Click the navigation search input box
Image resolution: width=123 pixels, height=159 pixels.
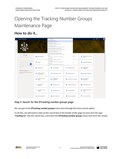coord(60,39)
